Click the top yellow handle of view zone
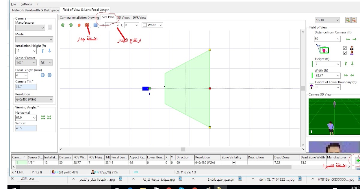The image size is (360, 189). (210, 50)
